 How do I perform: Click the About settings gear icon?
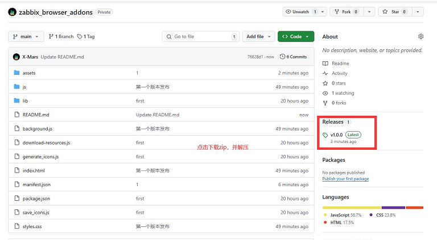[x=420, y=36]
